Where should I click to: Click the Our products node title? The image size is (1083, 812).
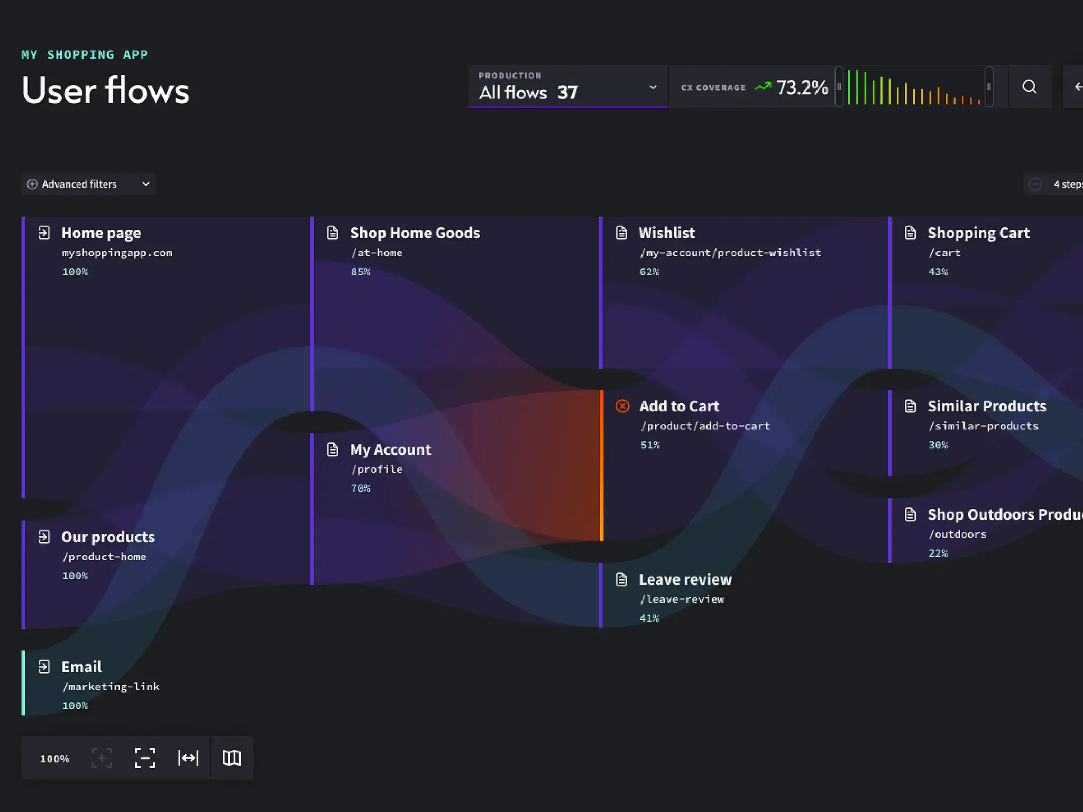[108, 537]
